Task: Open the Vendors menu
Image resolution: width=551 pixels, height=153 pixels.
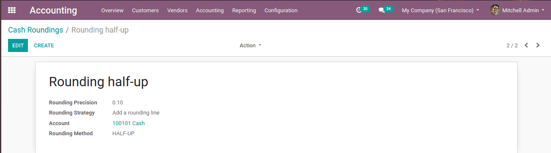Action: pyautogui.click(x=177, y=10)
